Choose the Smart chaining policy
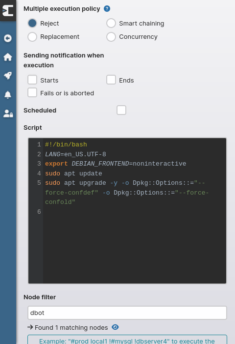Image resolution: width=235 pixels, height=344 pixels. 111,23
